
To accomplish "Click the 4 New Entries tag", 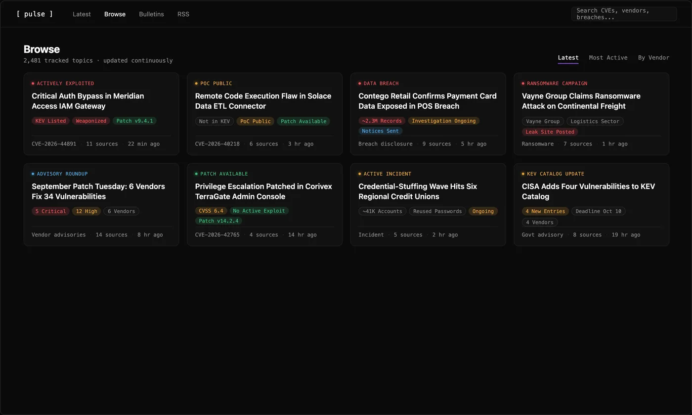I will 545,211.
